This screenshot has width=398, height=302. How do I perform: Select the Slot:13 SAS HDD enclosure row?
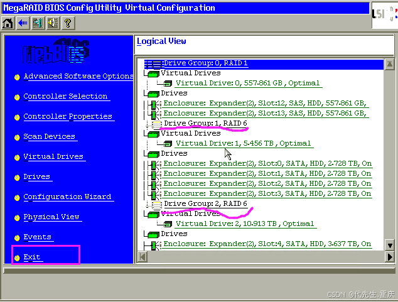265,113
